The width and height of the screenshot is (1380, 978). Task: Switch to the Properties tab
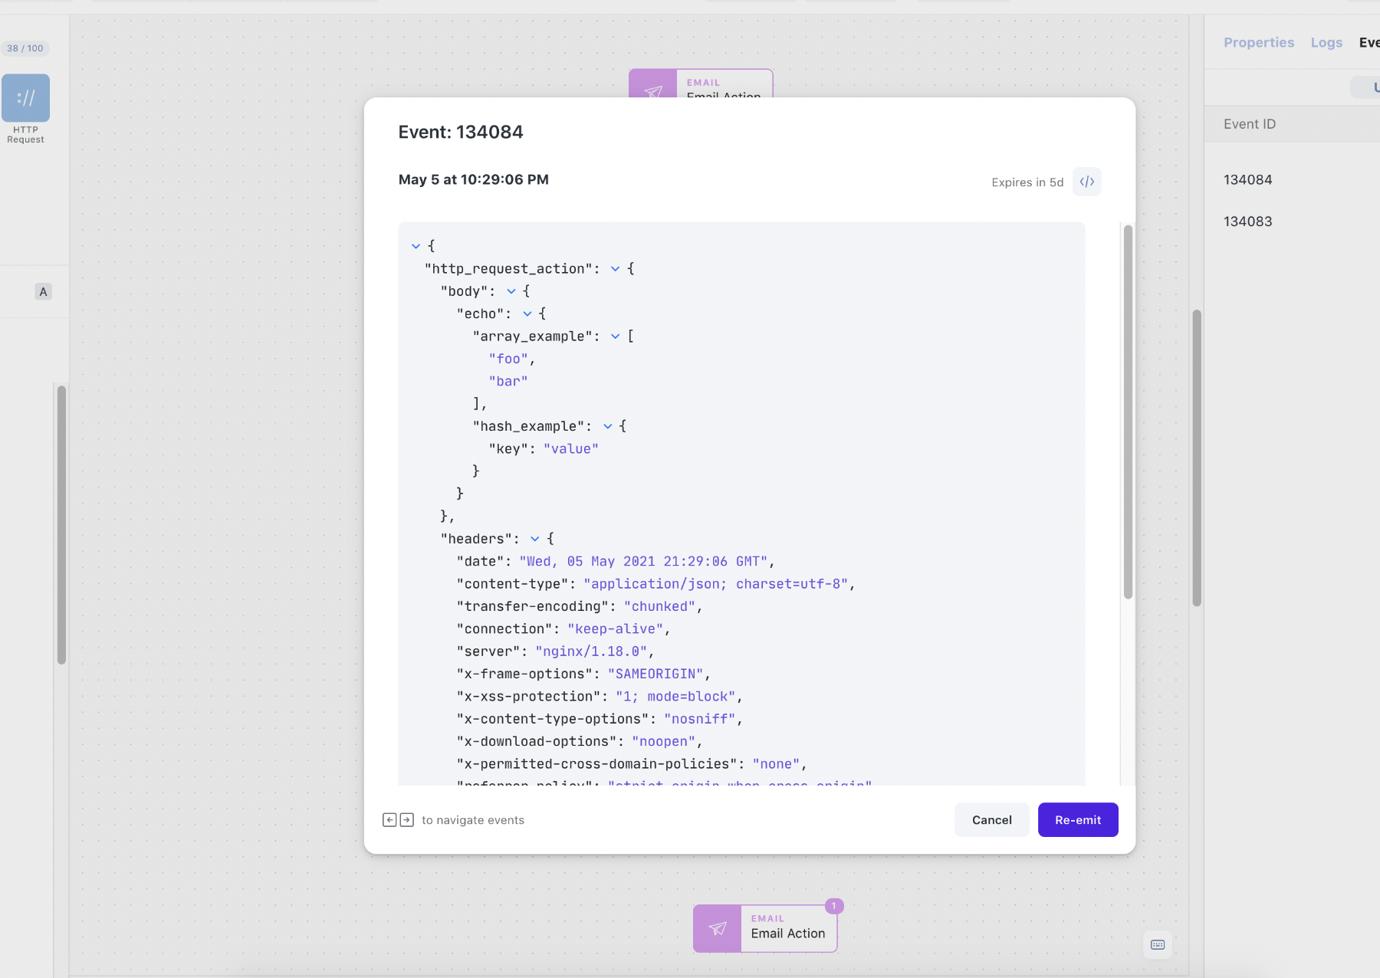1259,42
